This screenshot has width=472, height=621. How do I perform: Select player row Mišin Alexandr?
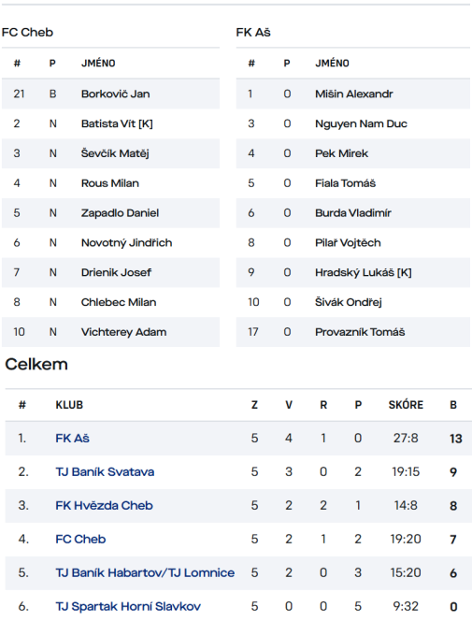(353, 94)
